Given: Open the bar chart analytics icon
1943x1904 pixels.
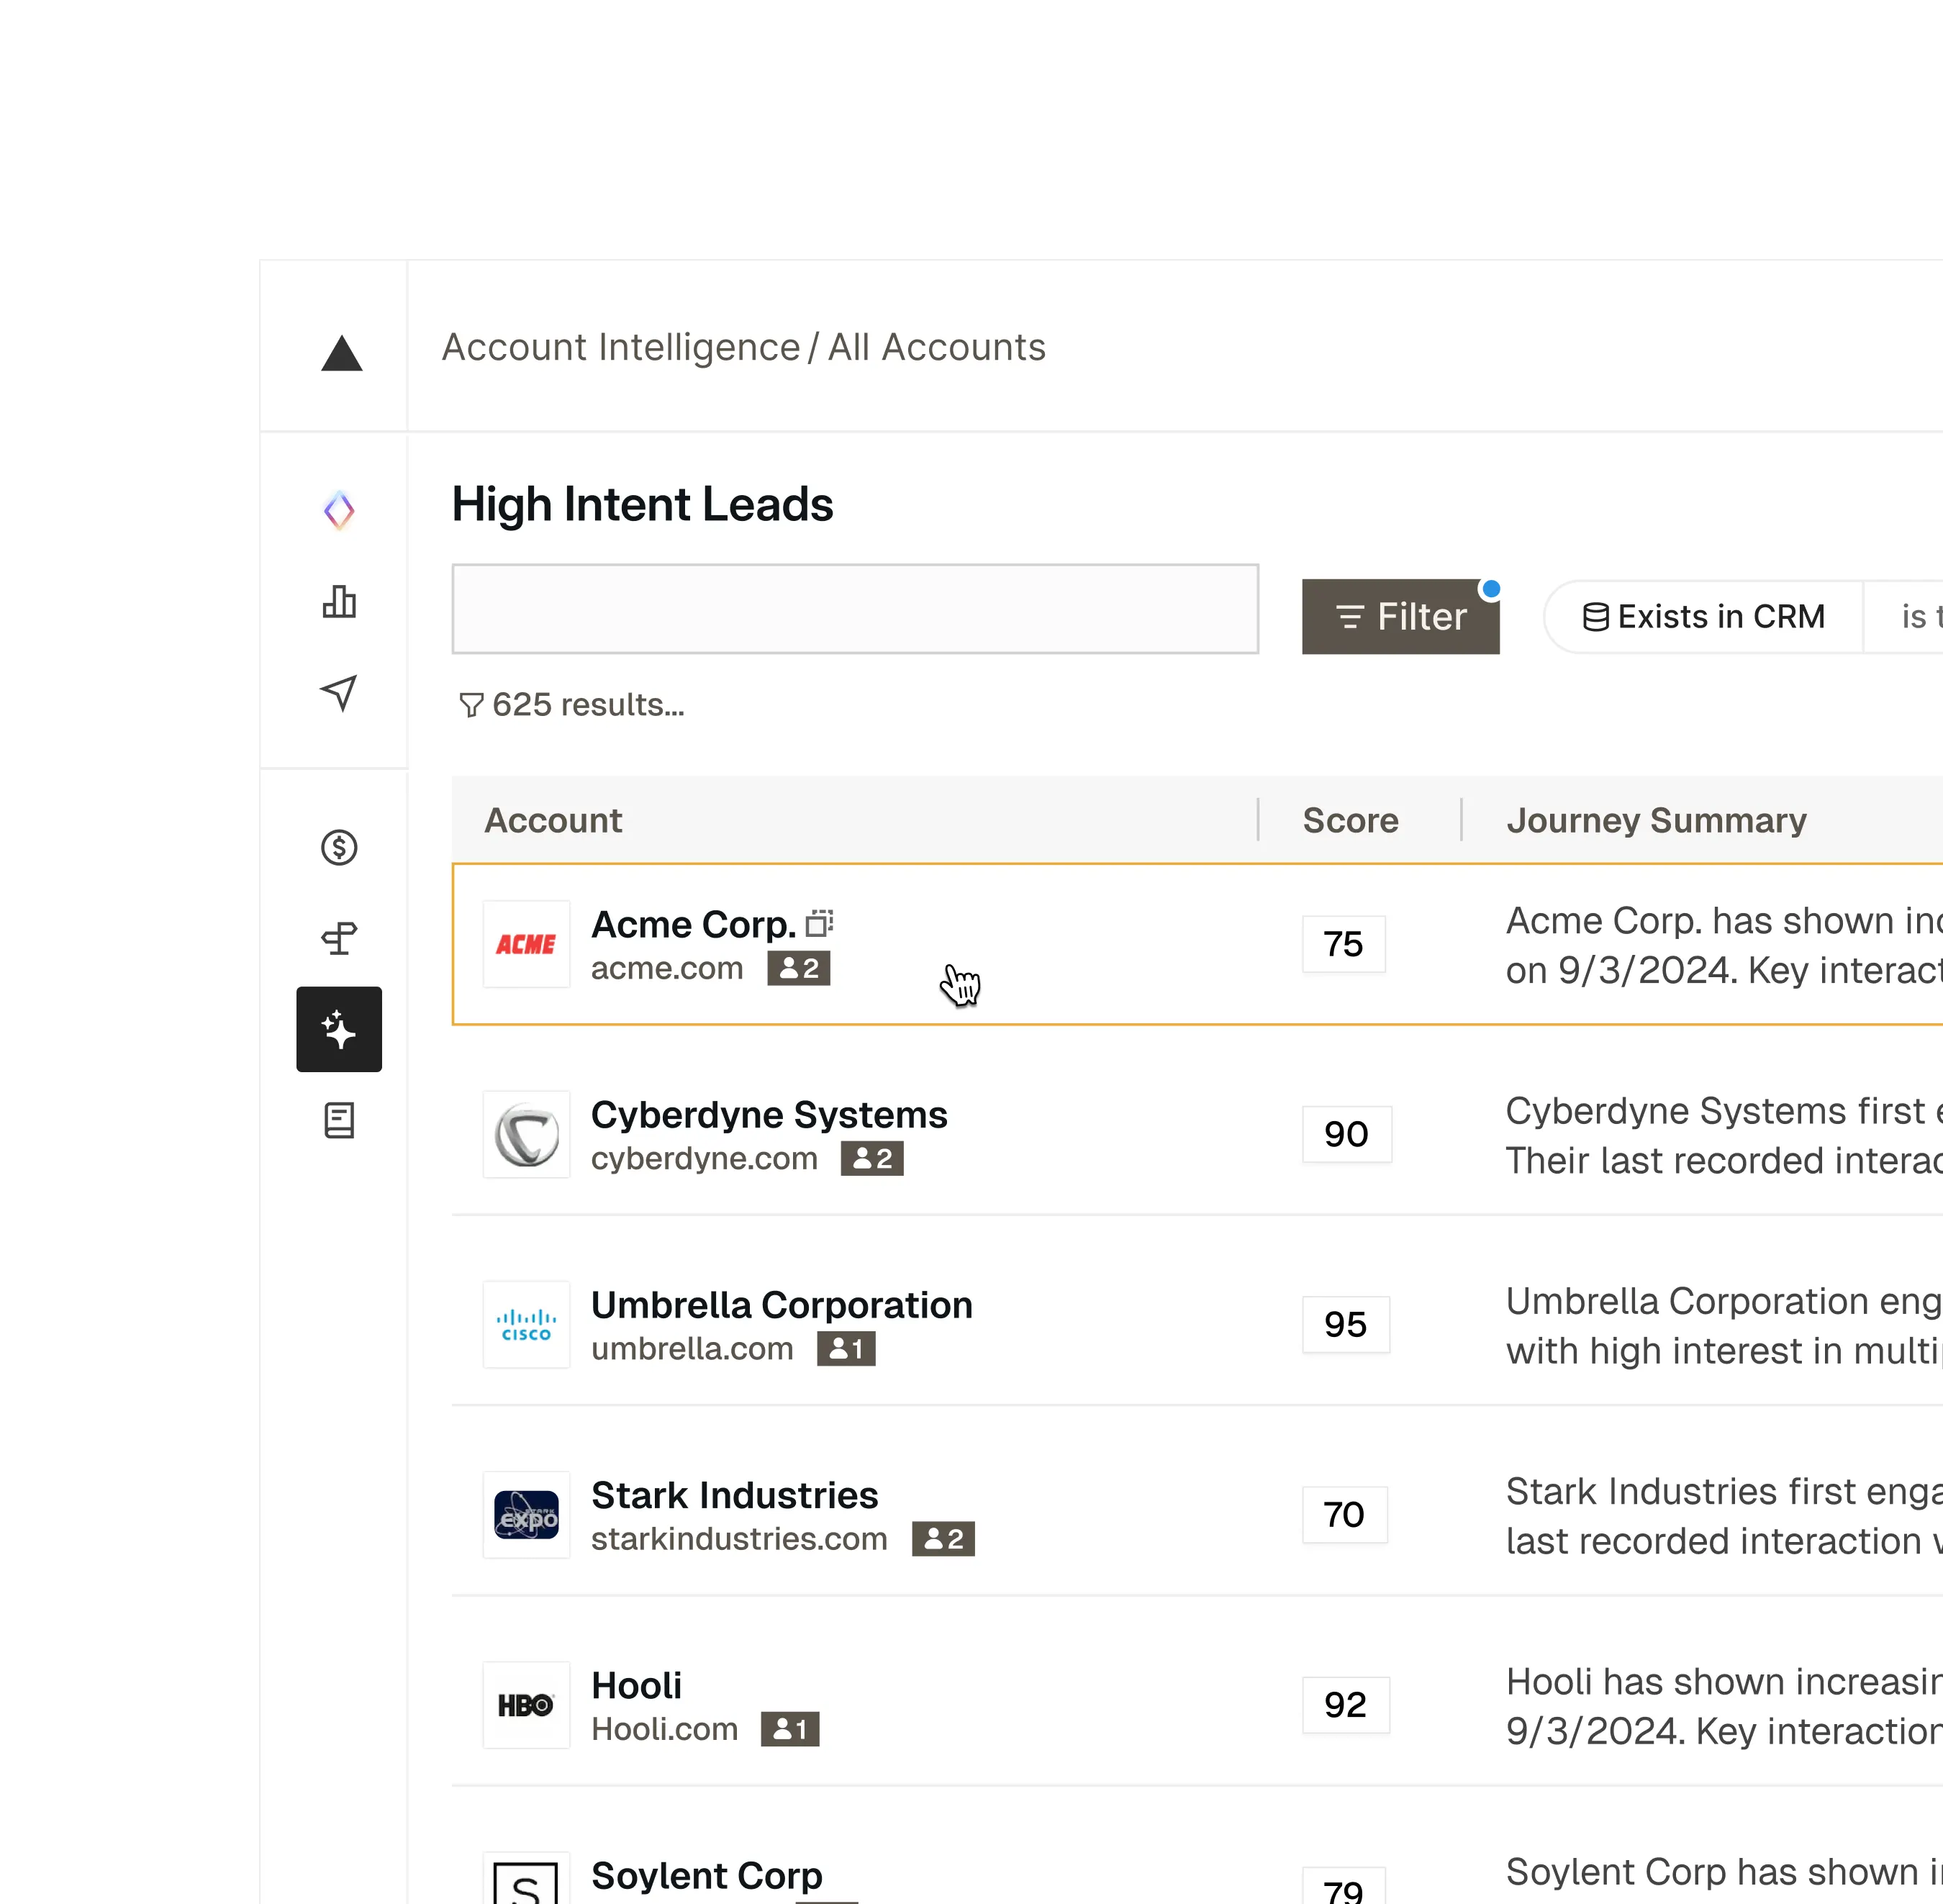Looking at the screenshot, I should pyautogui.click(x=340, y=602).
